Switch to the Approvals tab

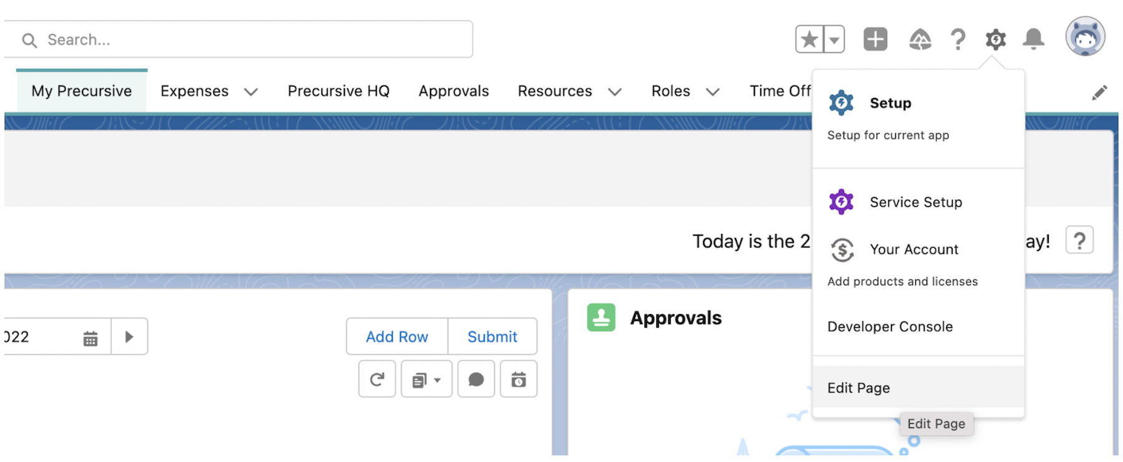[454, 91]
